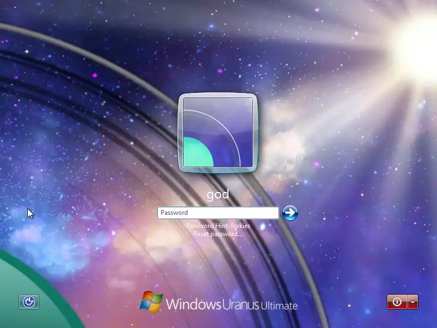437x328 pixels.
Task: Open the Ease of Access button
Action: (29, 302)
